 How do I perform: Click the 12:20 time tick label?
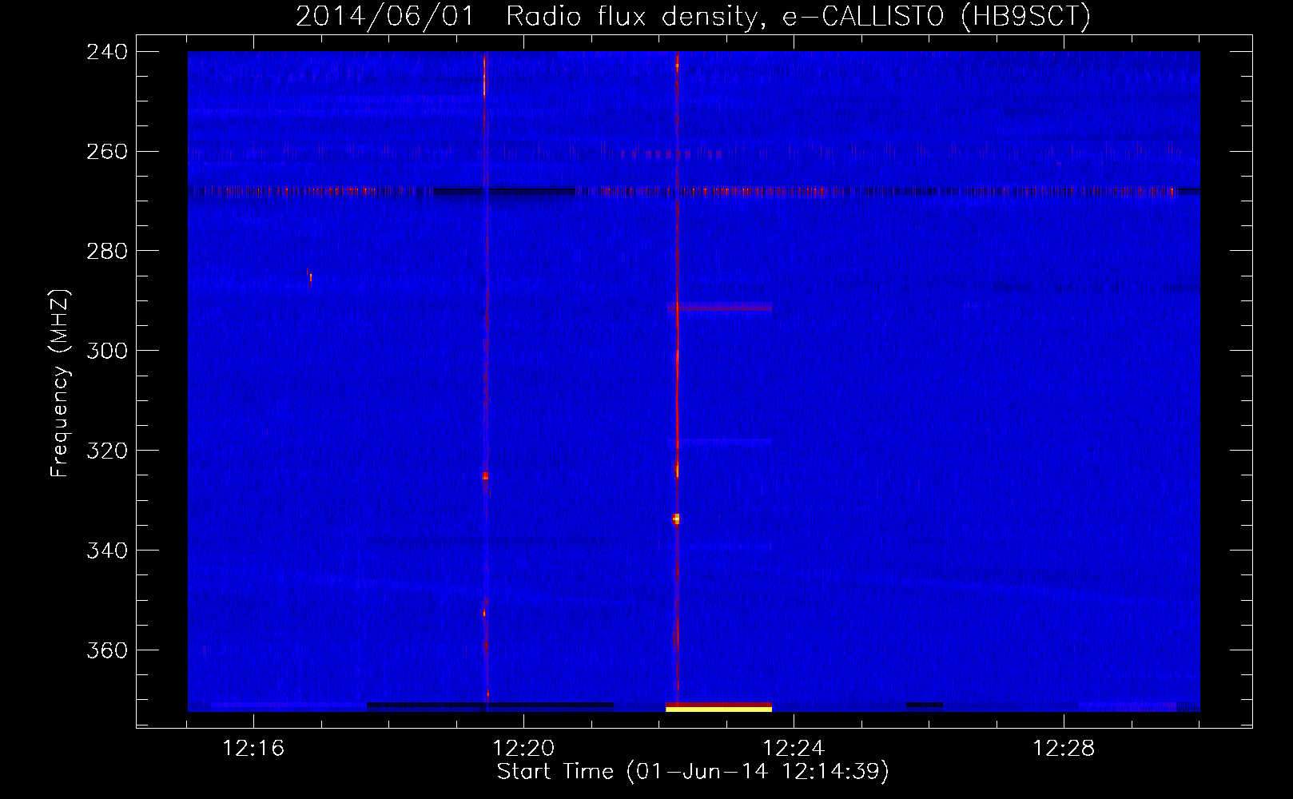[x=523, y=749]
